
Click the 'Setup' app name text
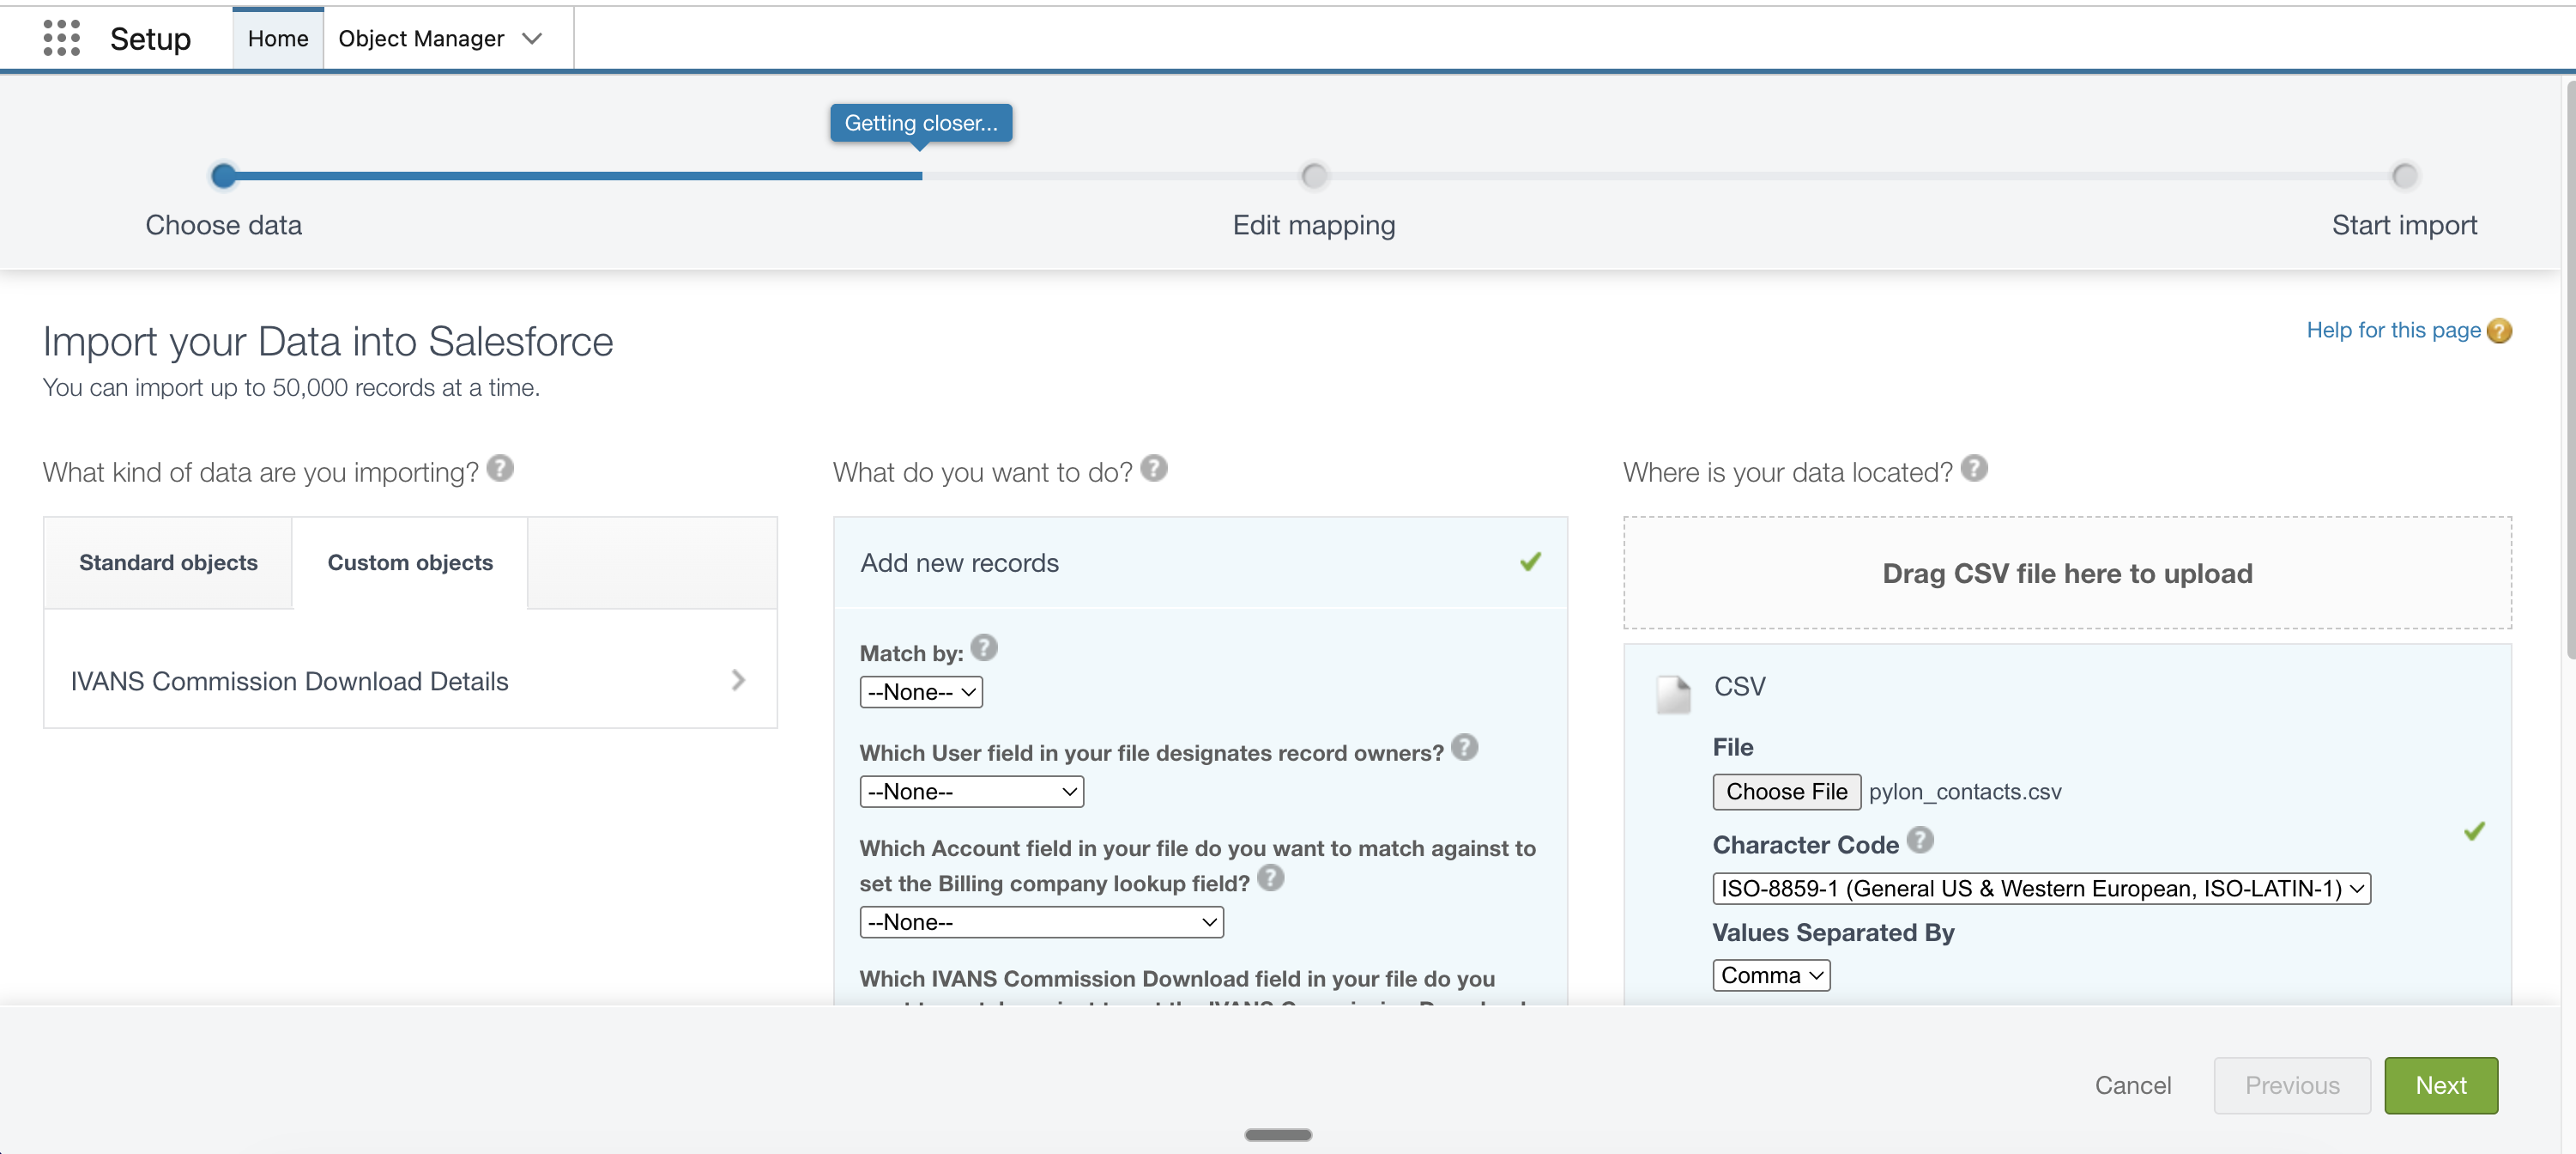coord(150,38)
